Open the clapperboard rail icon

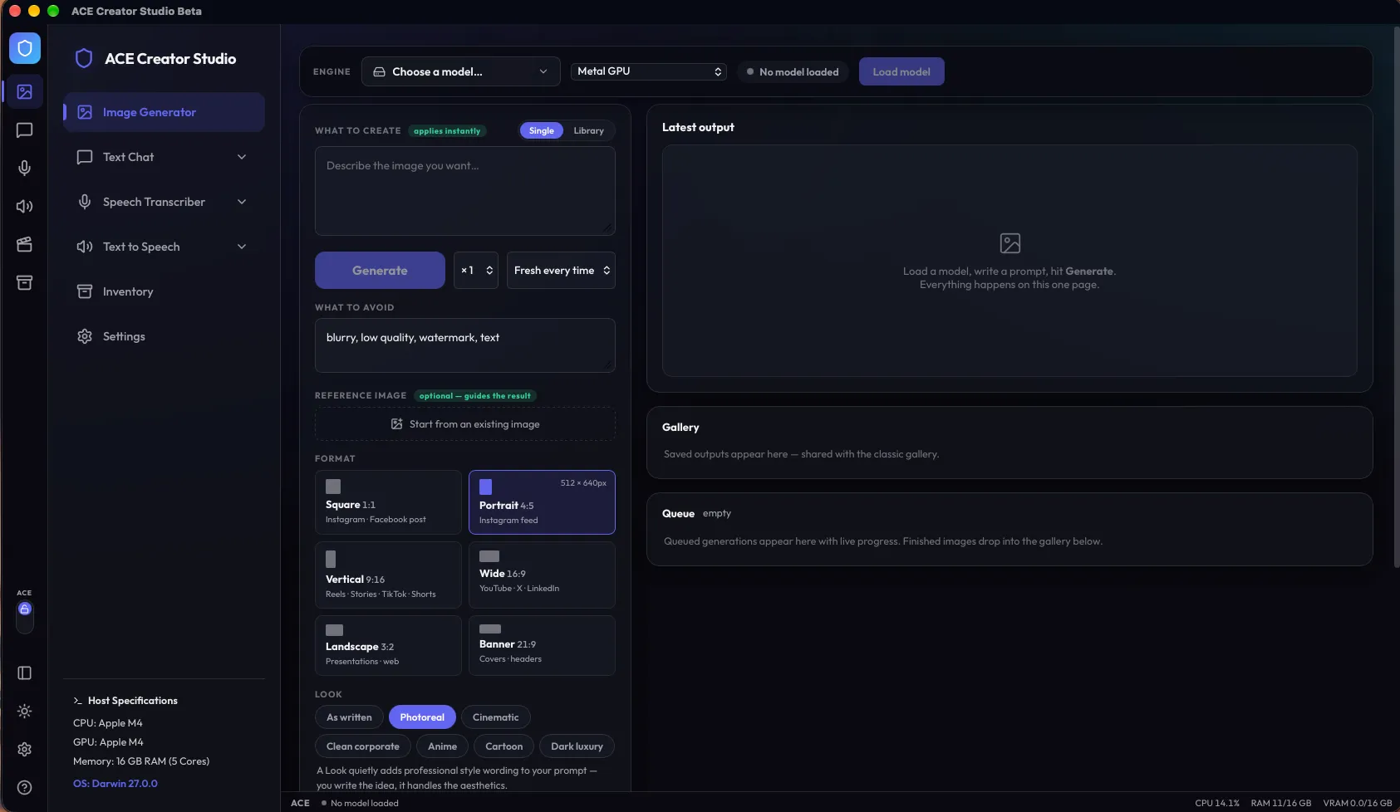click(25, 244)
